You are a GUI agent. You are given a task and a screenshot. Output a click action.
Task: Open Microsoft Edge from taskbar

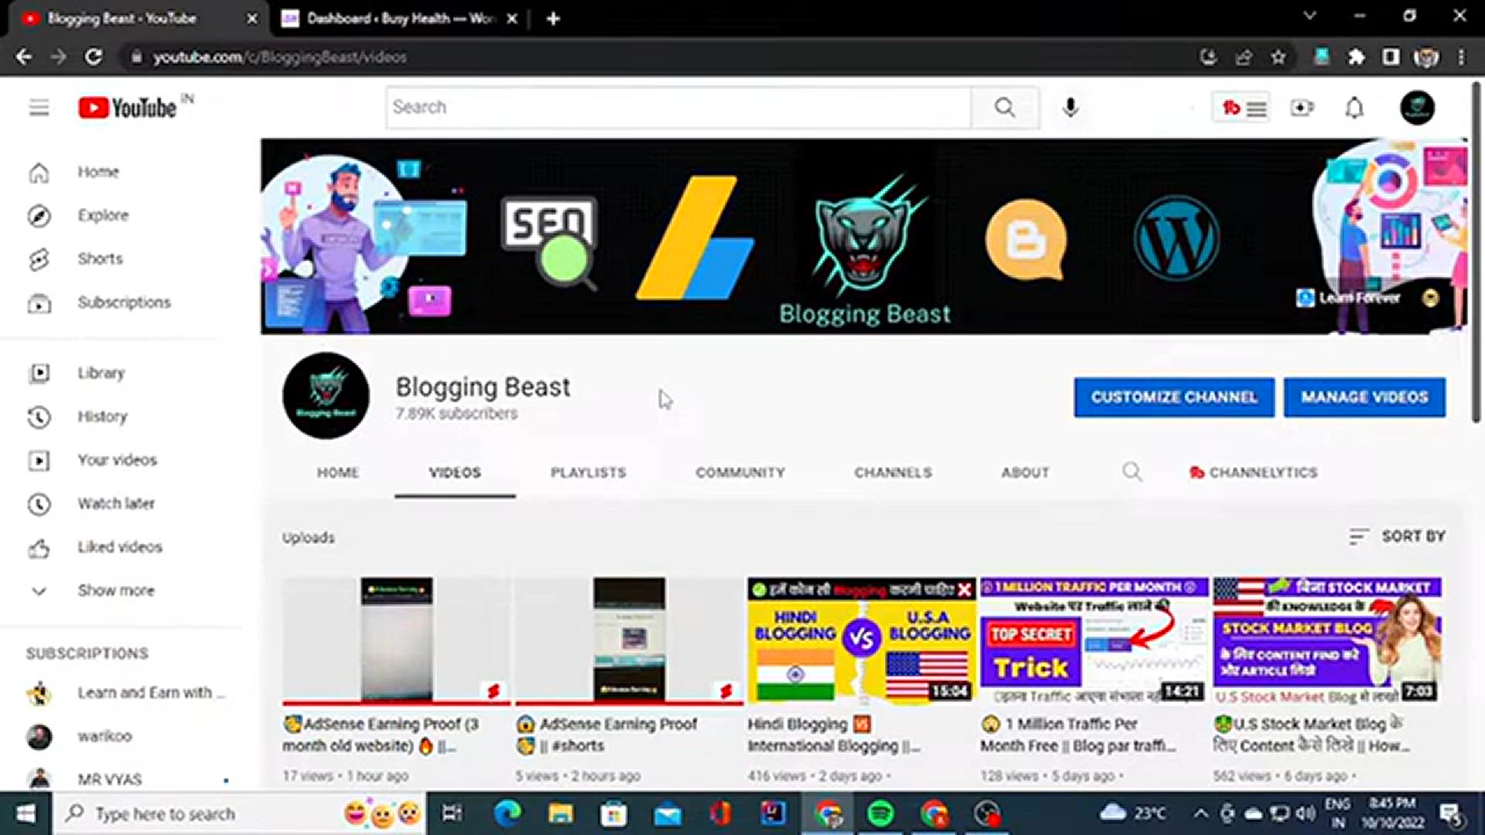[x=507, y=813]
